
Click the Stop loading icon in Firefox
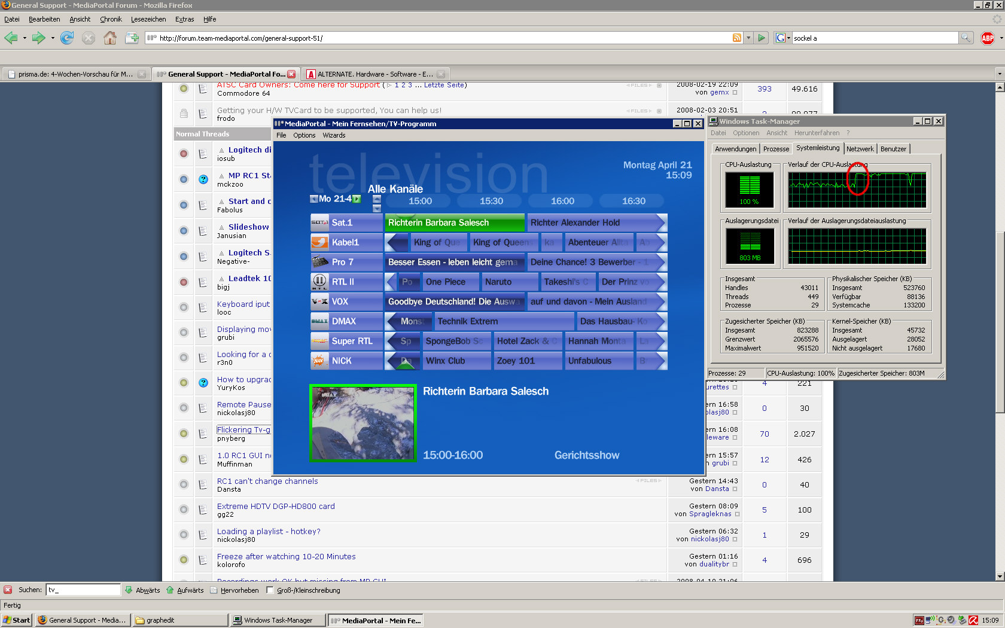(89, 38)
